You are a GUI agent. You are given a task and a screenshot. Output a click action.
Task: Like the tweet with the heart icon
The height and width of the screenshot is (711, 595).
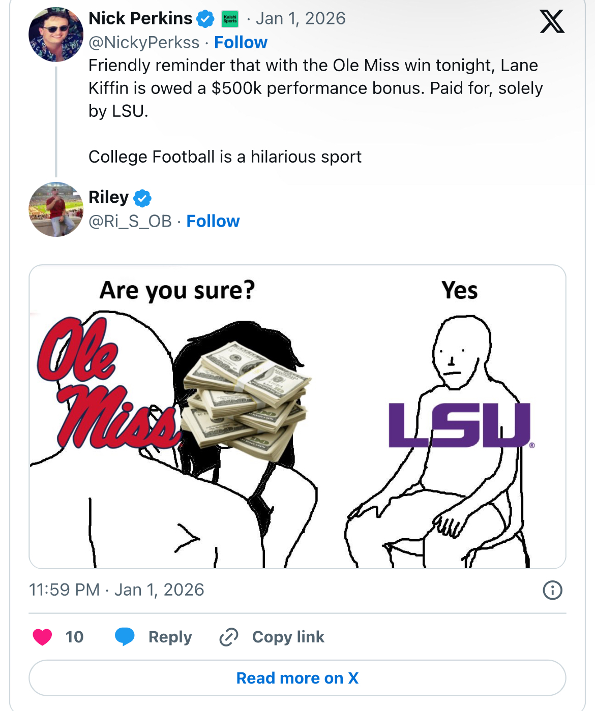(x=42, y=637)
